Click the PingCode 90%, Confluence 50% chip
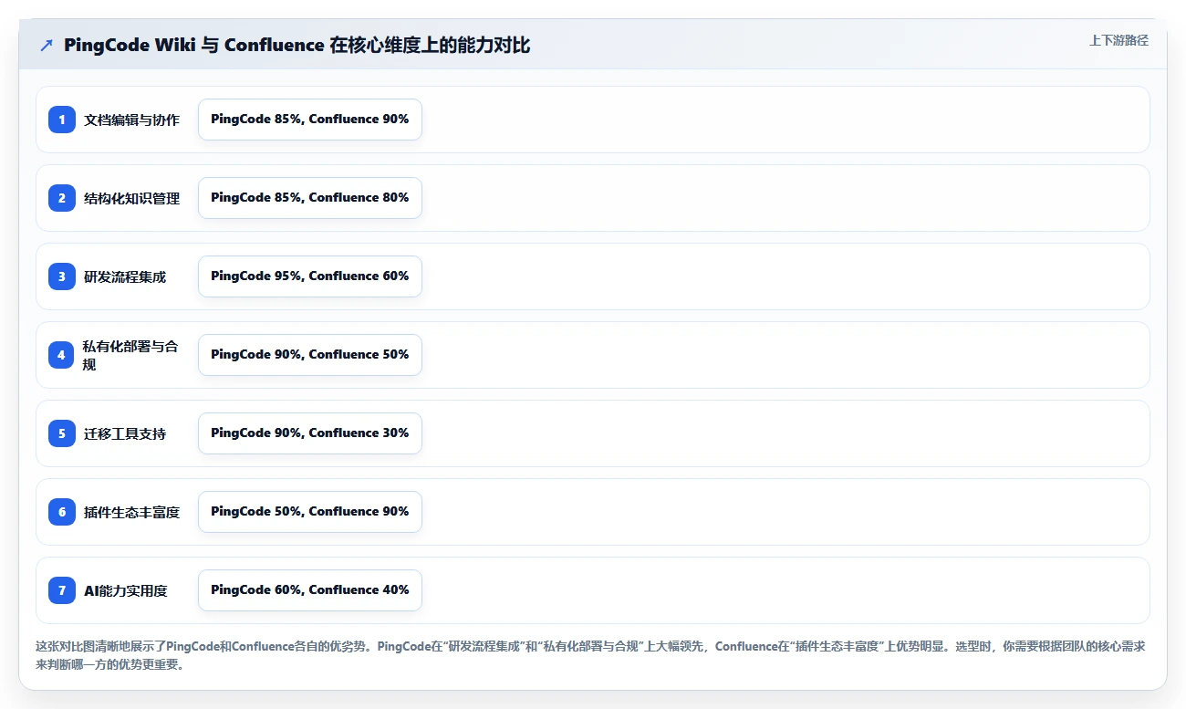The image size is (1186, 709). pos(310,355)
